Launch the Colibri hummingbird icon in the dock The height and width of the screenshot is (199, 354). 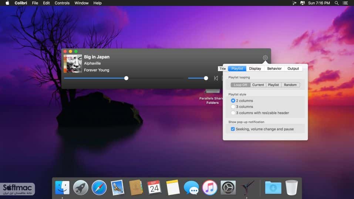click(247, 188)
